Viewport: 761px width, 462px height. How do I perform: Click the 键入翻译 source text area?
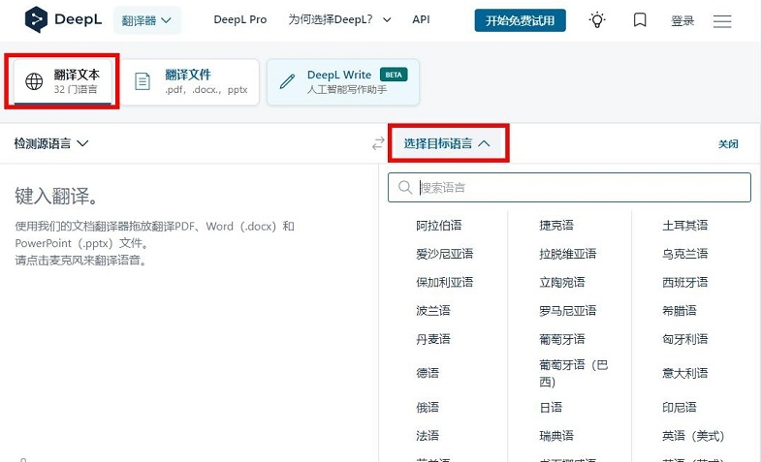coord(189,310)
